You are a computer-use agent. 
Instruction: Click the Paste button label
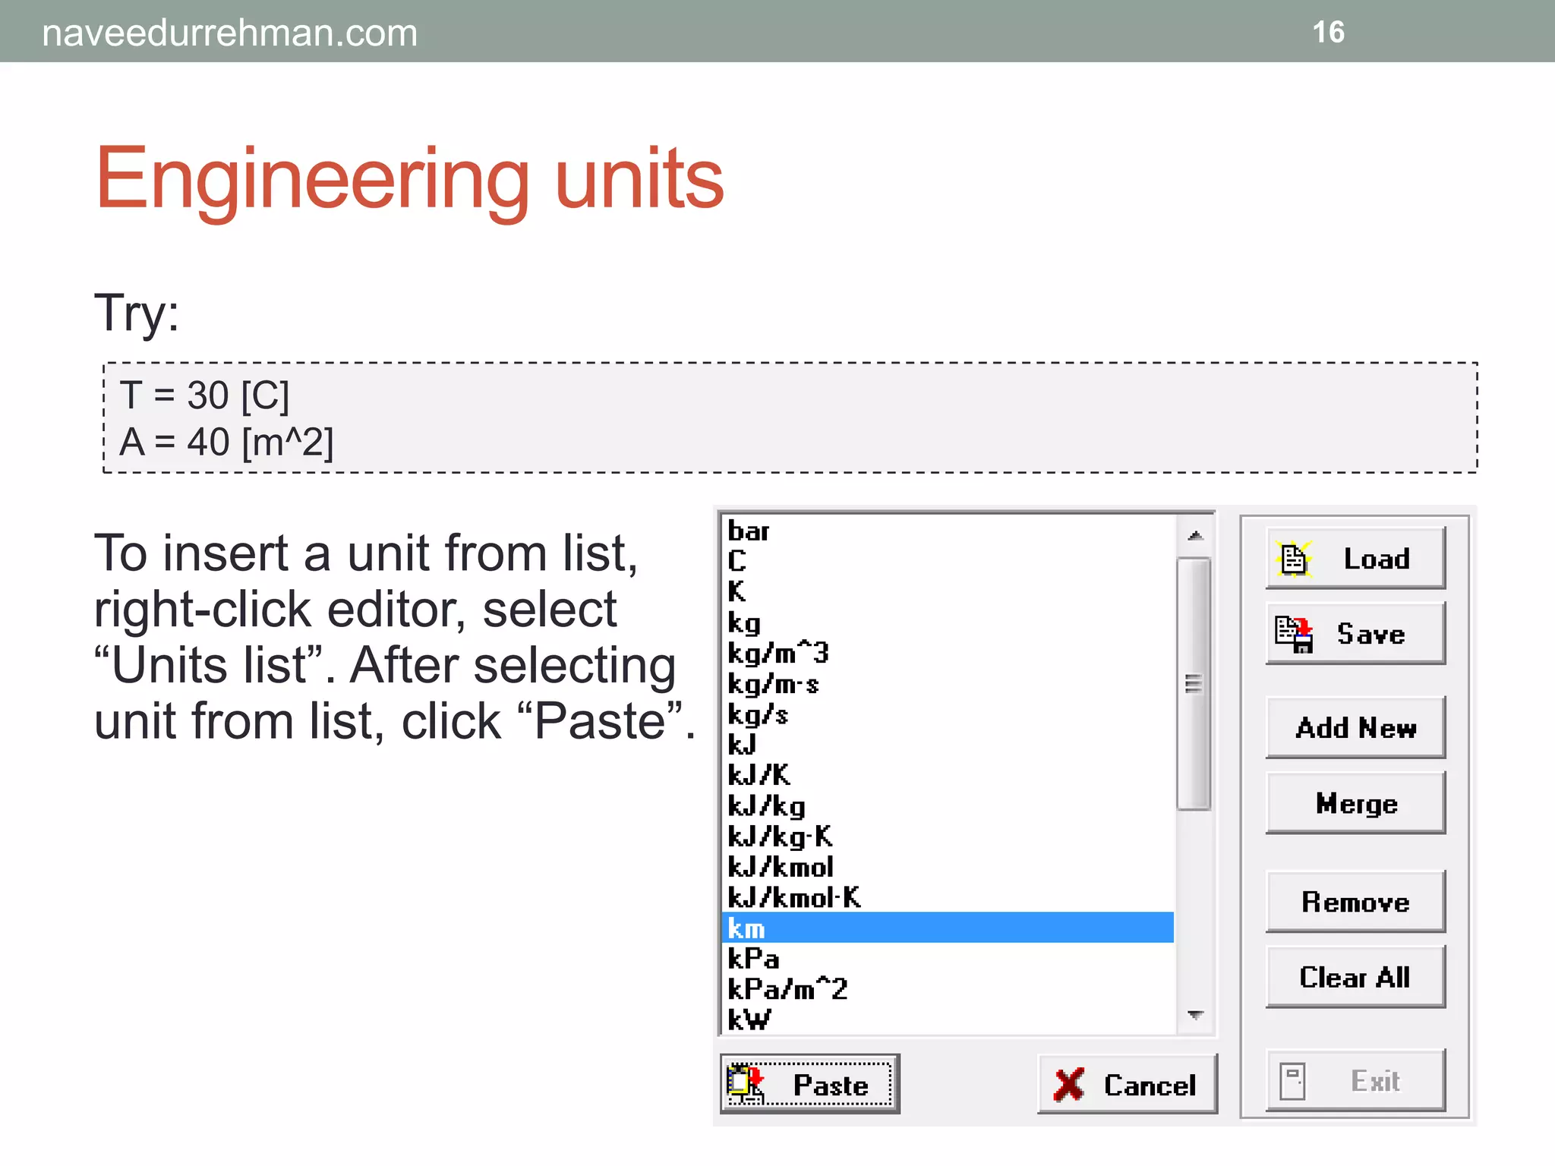tap(831, 1086)
